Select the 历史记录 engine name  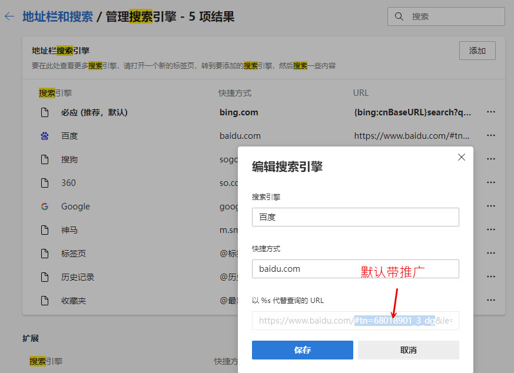pos(78,277)
